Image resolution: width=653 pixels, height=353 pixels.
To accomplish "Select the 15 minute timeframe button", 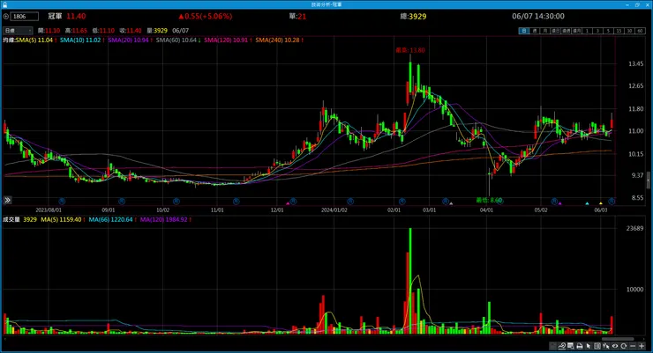I will click(x=619, y=31).
